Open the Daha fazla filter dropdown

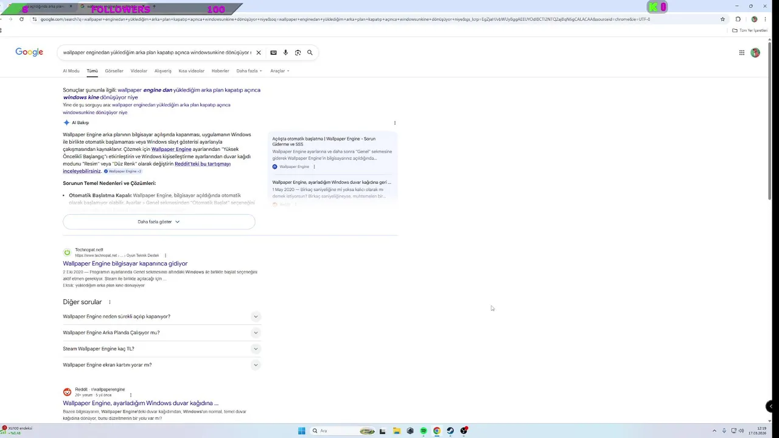(x=249, y=71)
